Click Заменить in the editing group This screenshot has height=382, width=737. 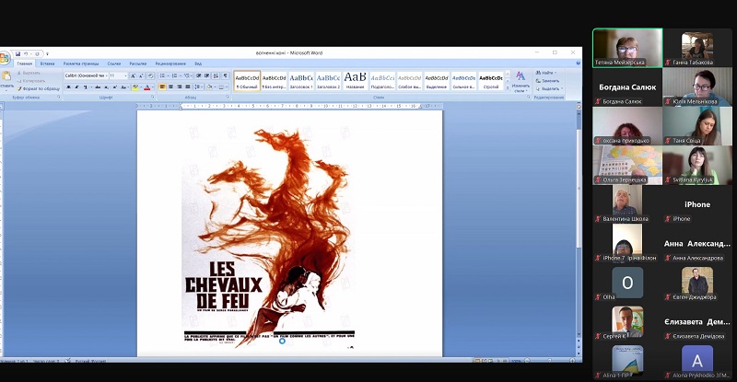click(x=547, y=81)
